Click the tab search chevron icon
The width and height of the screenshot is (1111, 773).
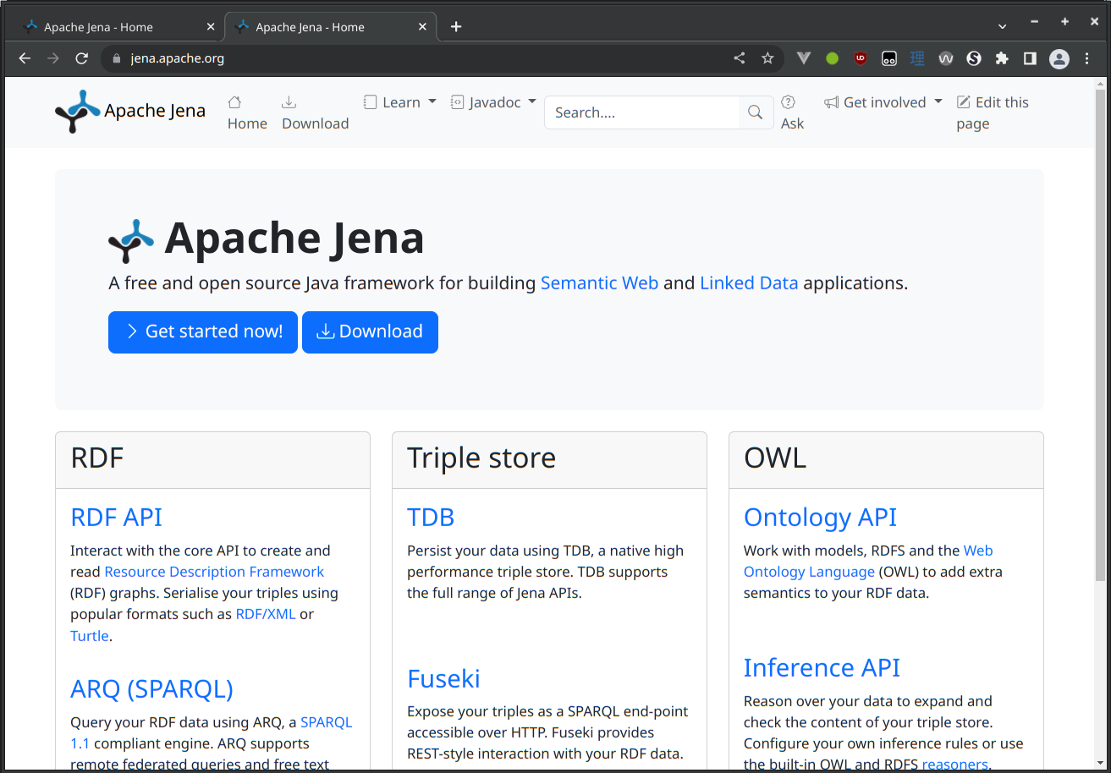(x=1003, y=27)
